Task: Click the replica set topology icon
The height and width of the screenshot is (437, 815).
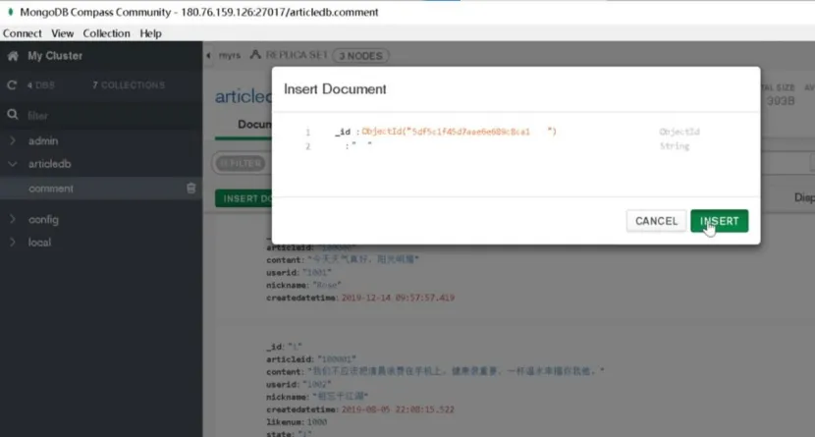Action: (x=255, y=54)
